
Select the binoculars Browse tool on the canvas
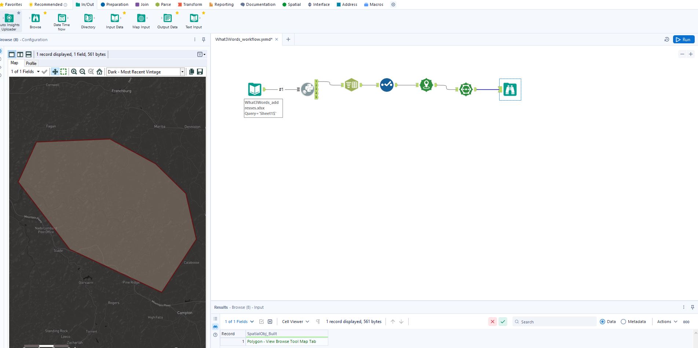(510, 89)
